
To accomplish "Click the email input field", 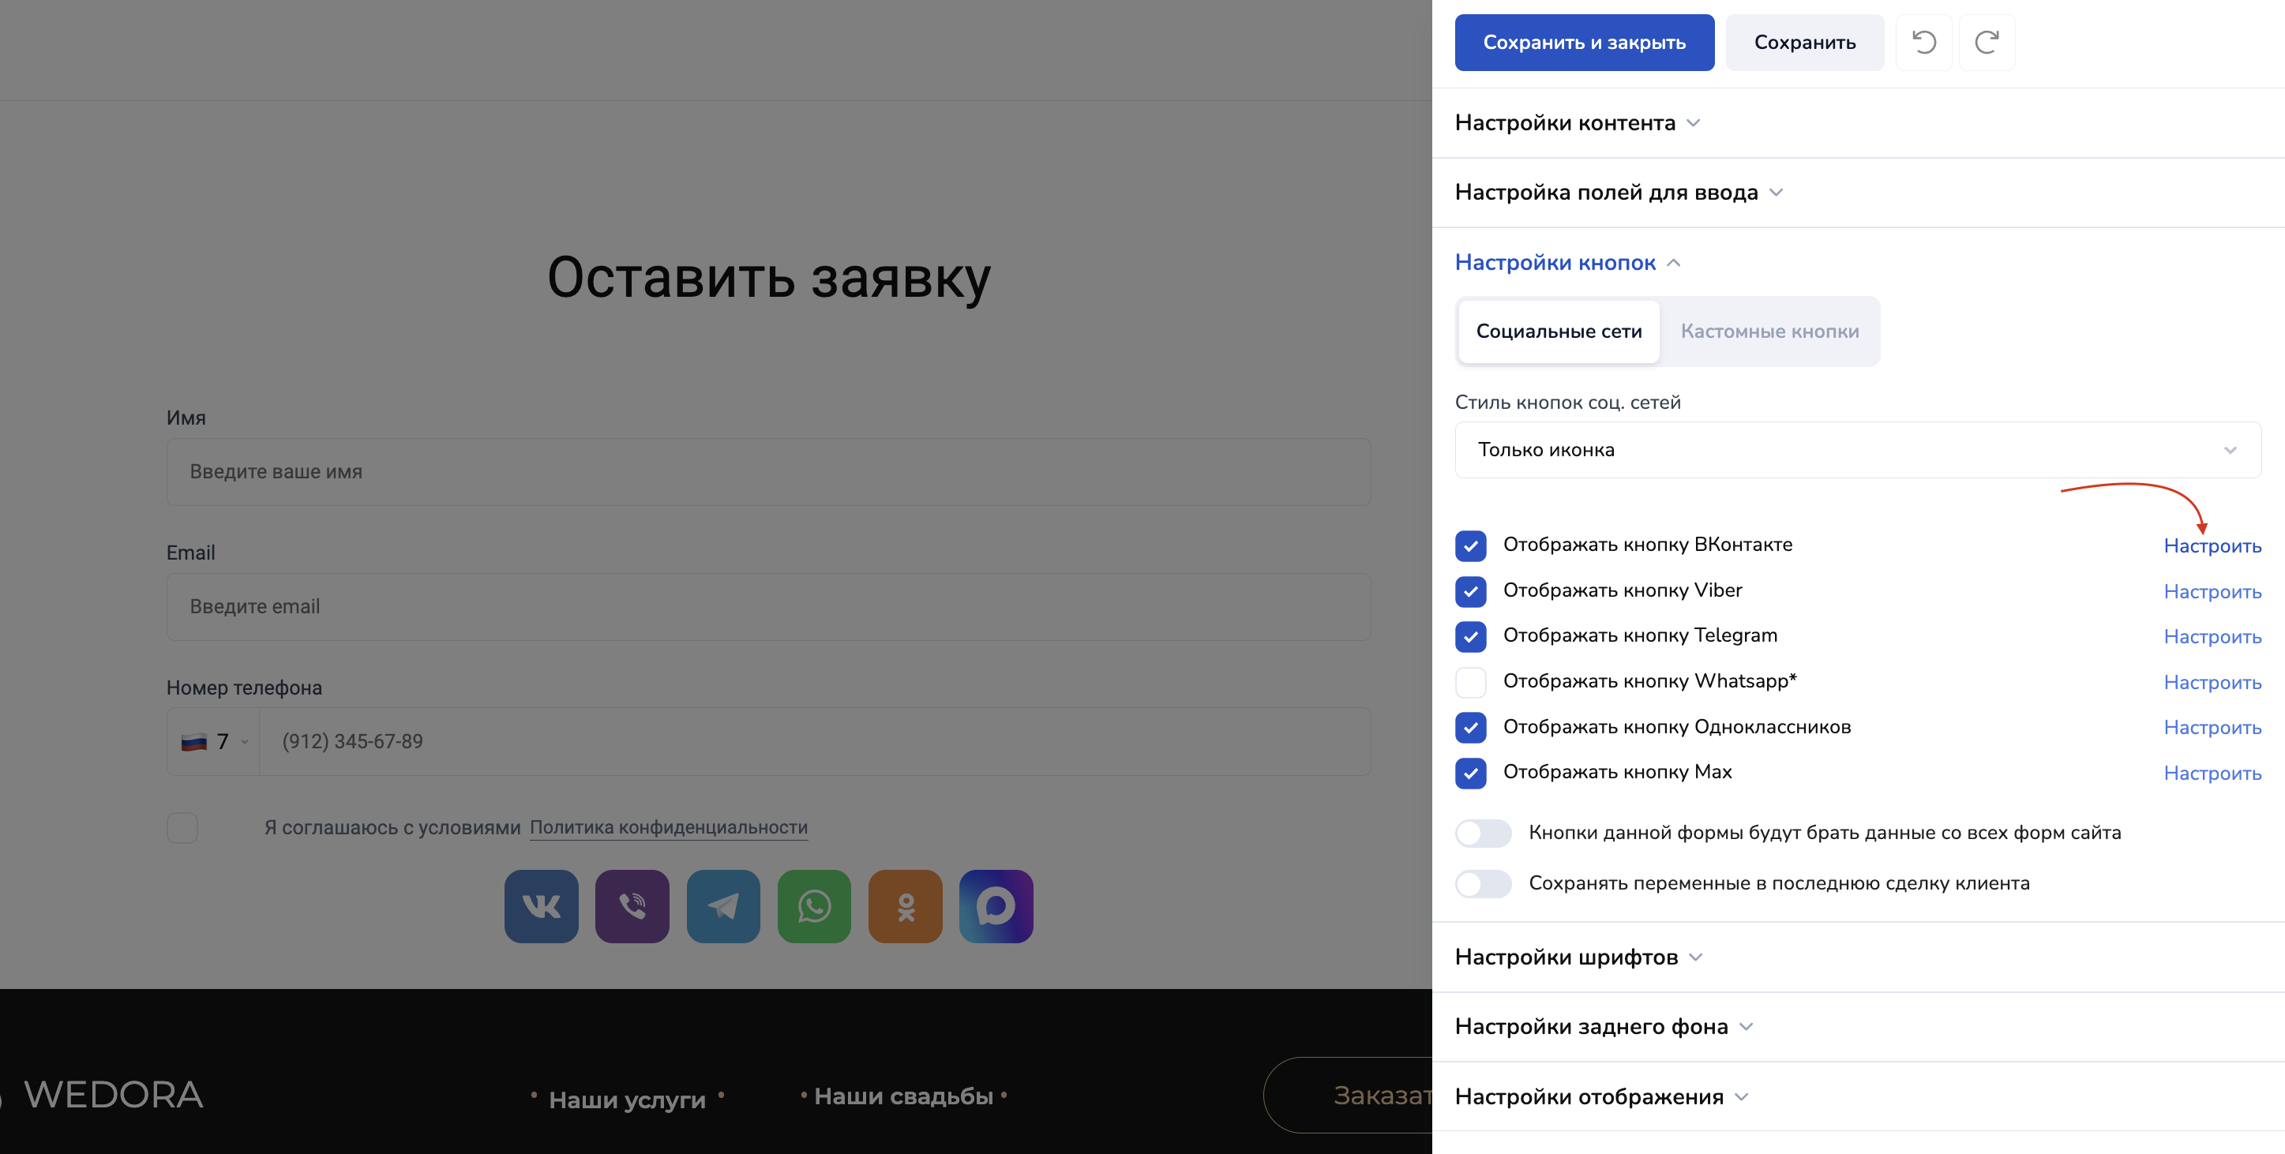I will (768, 607).
